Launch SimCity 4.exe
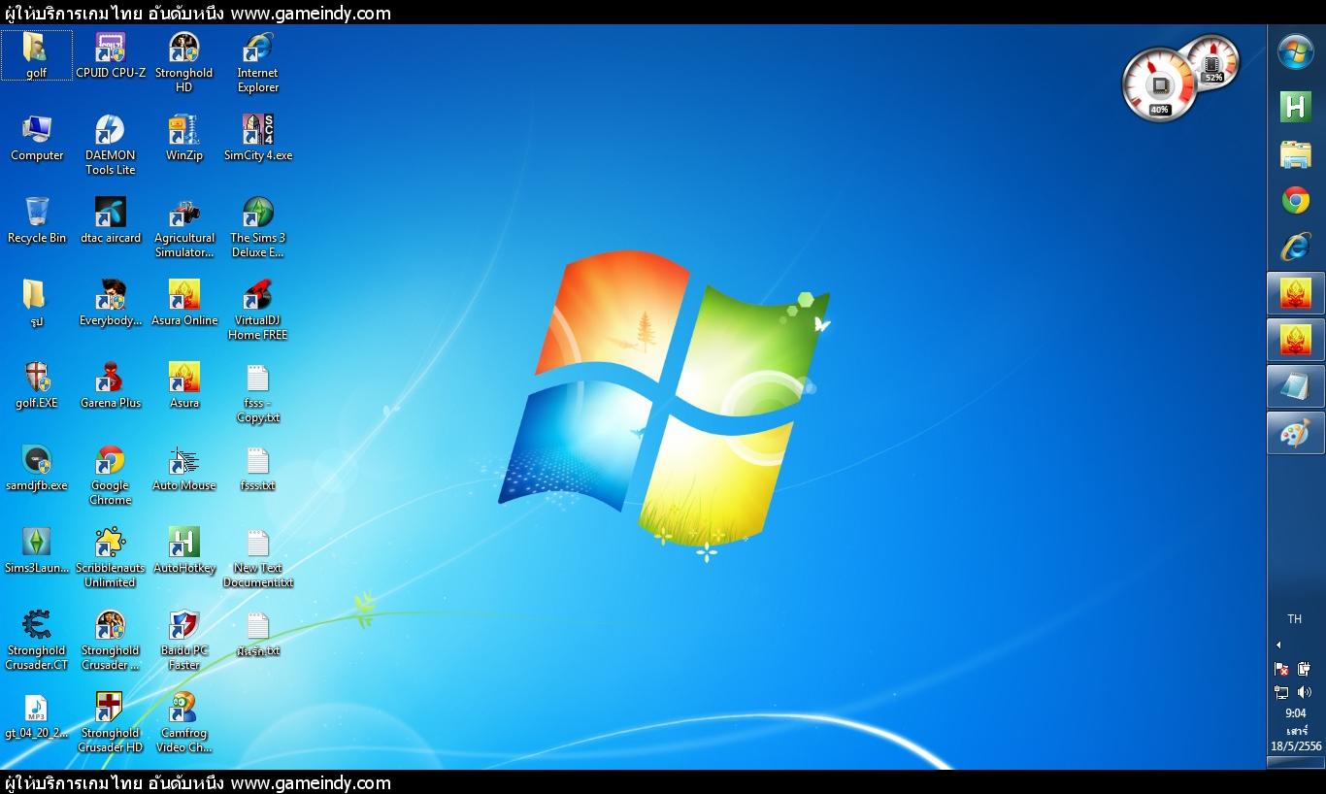The width and height of the screenshot is (1326, 794). 258,138
